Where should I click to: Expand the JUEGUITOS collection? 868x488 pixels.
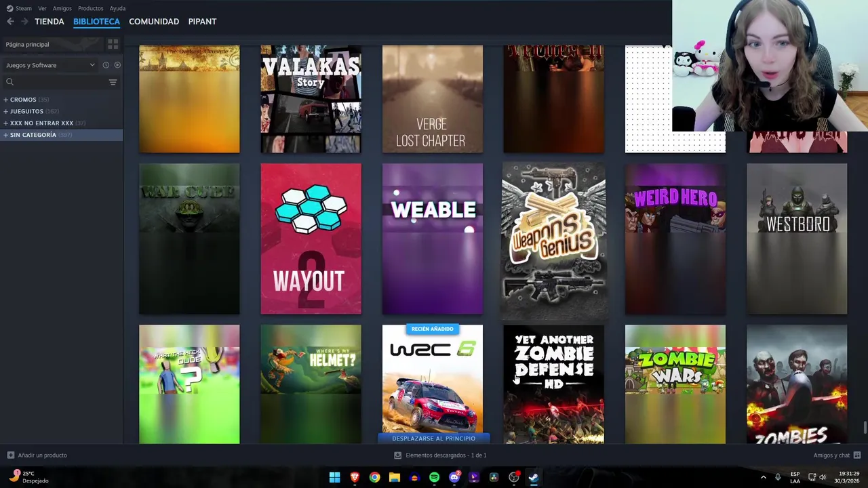click(5, 111)
